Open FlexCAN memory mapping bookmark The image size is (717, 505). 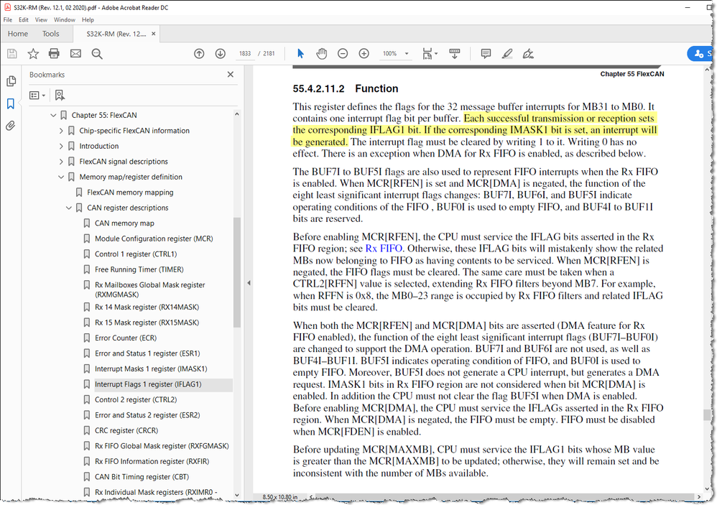coord(130,193)
